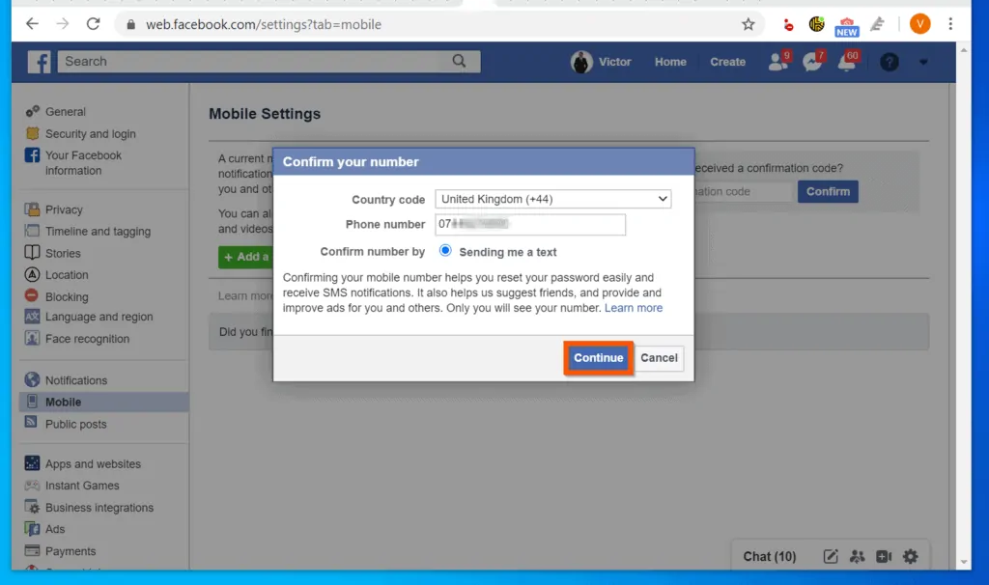Open Stories settings

pos(63,253)
